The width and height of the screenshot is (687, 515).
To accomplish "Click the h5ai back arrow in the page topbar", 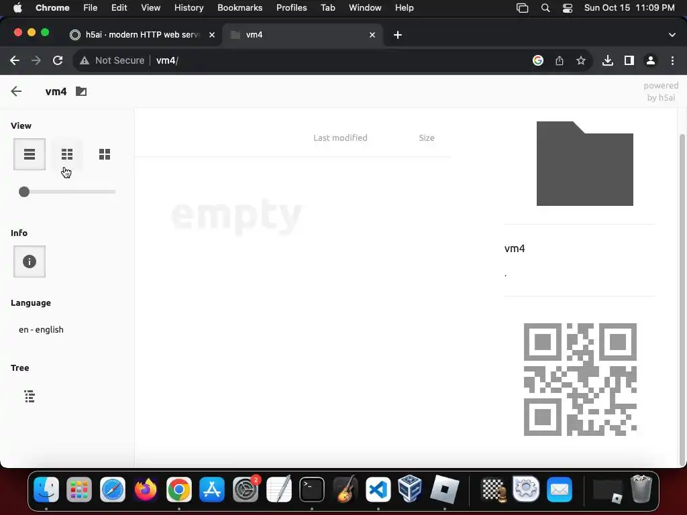I will coord(16,91).
